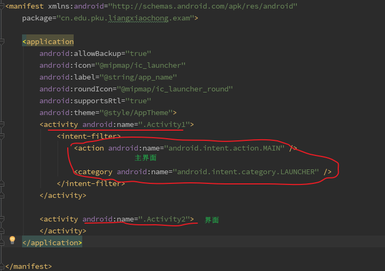Fold at the closing intent-filter gutter marker

(x=2, y=183)
